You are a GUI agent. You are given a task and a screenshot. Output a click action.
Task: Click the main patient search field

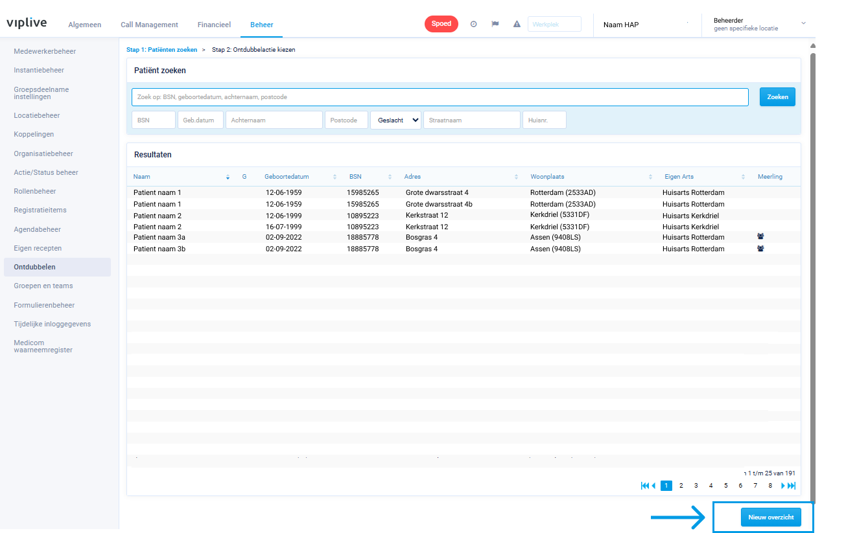(440, 97)
